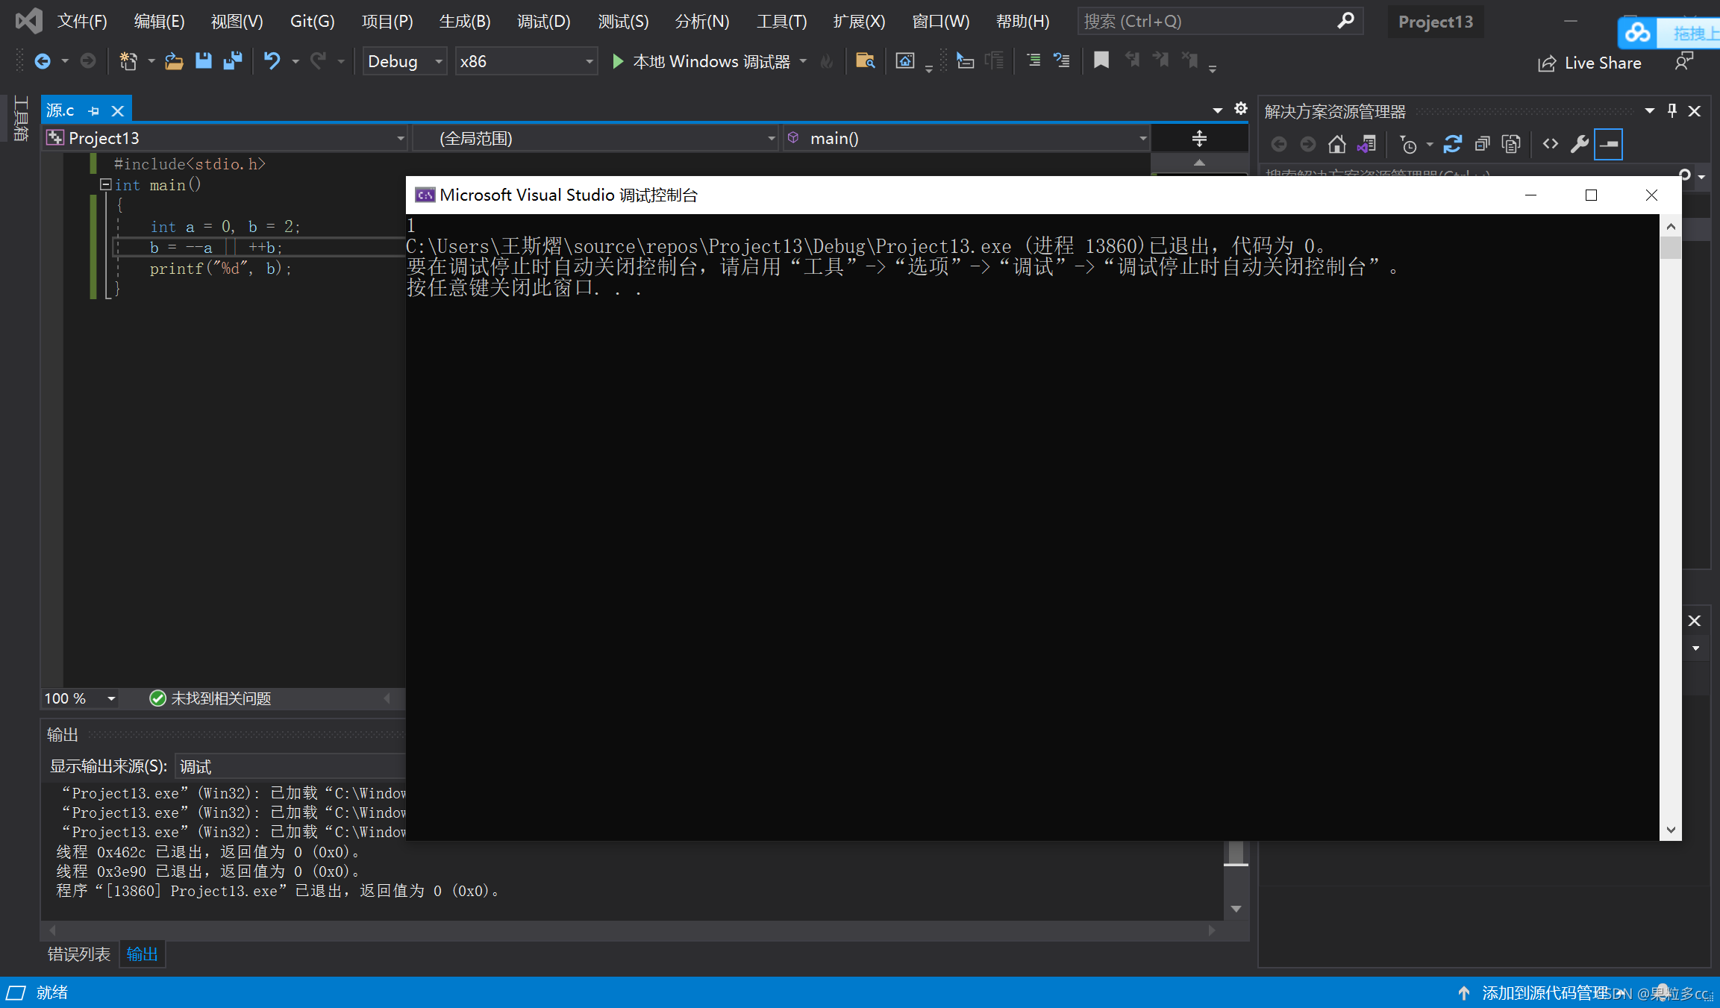Switch views icon in Solution Explorer

tap(1367, 144)
